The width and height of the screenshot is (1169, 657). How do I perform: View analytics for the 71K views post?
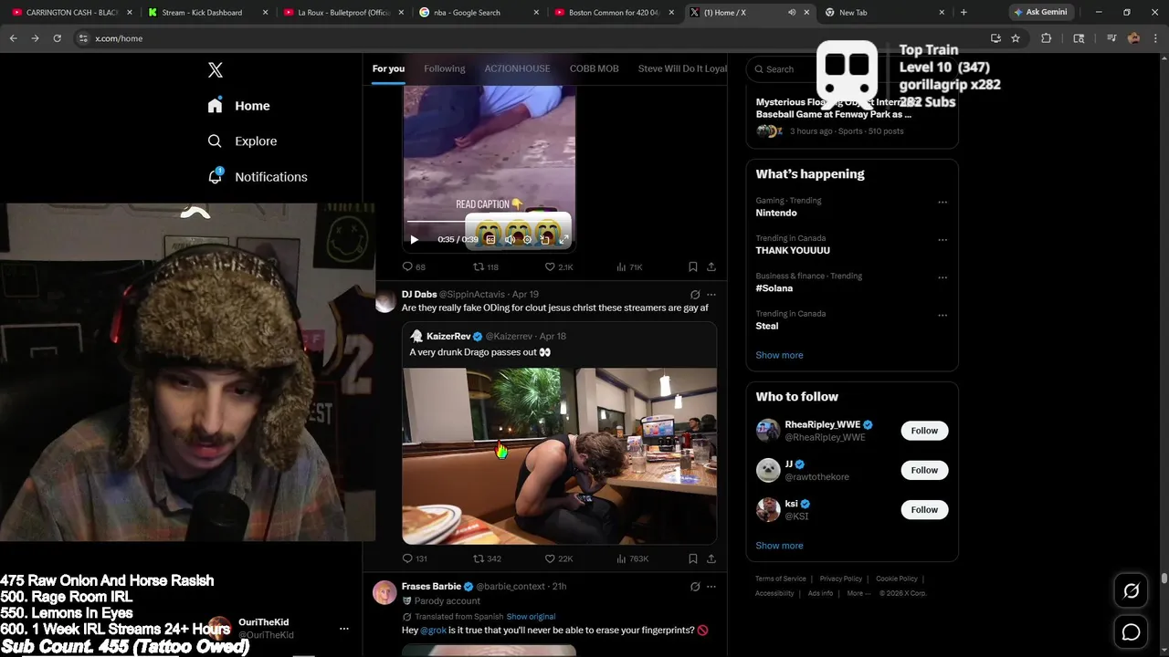pyautogui.click(x=629, y=267)
